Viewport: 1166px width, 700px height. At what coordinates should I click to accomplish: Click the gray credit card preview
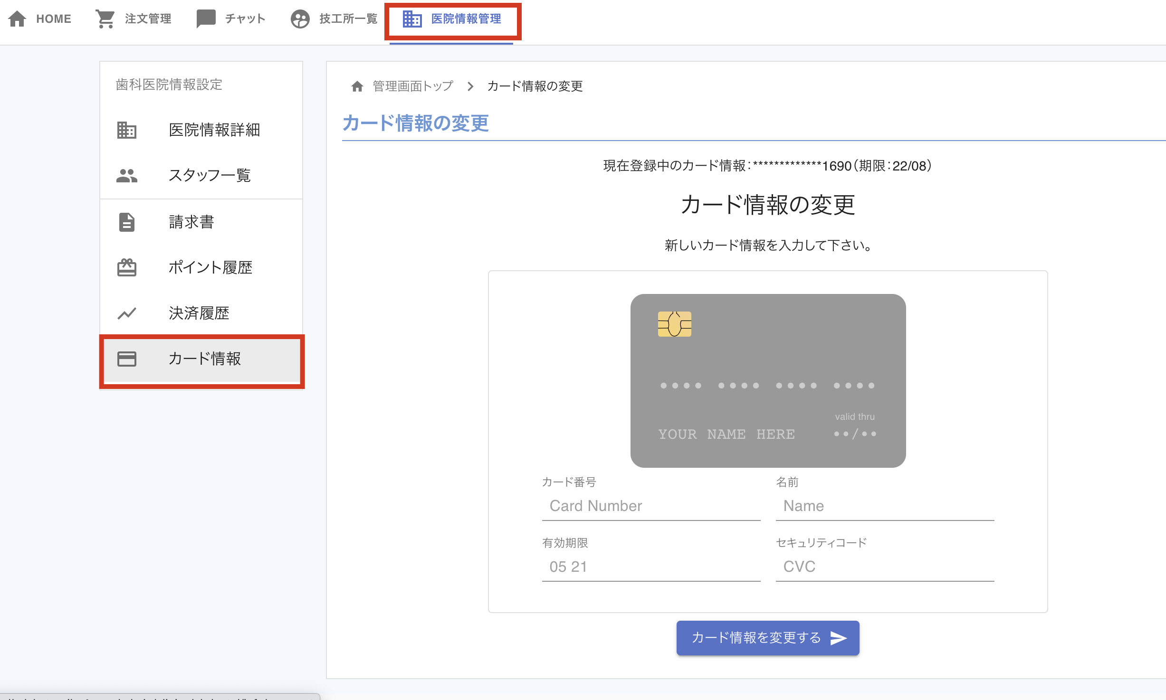click(768, 380)
